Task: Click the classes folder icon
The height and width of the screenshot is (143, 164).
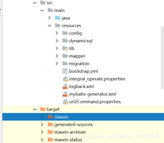Action: (50, 117)
